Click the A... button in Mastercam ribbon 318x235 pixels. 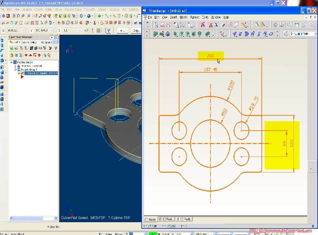coord(123,31)
